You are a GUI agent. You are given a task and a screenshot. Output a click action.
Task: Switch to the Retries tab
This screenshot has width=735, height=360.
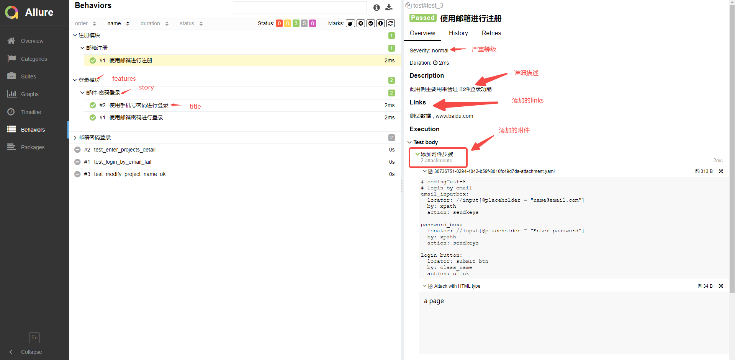click(491, 33)
